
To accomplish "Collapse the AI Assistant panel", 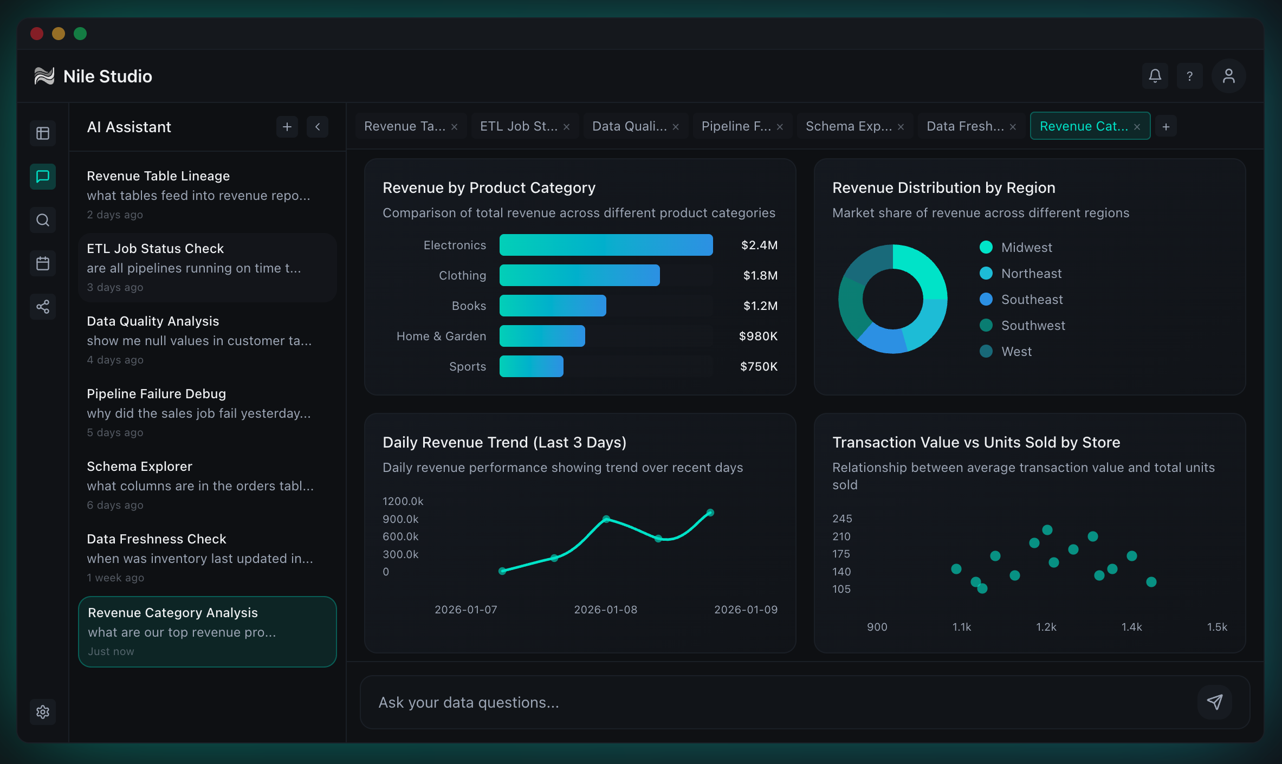I will [x=318, y=126].
